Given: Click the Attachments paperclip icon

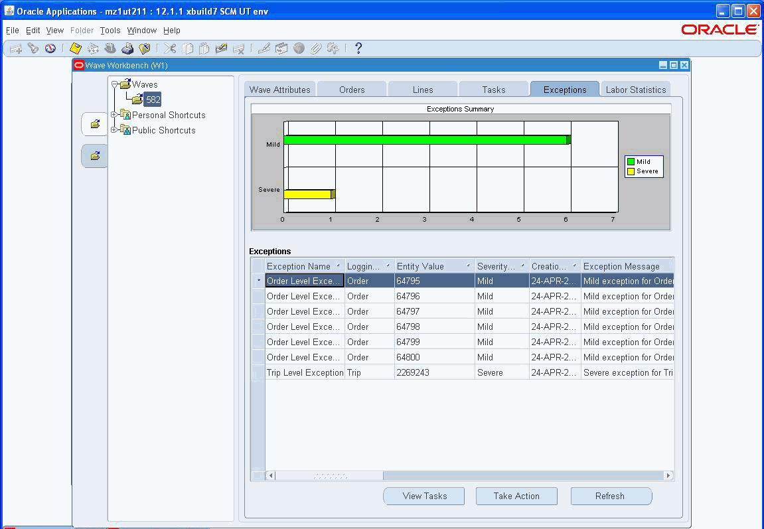Looking at the screenshot, I should click(x=316, y=48).
